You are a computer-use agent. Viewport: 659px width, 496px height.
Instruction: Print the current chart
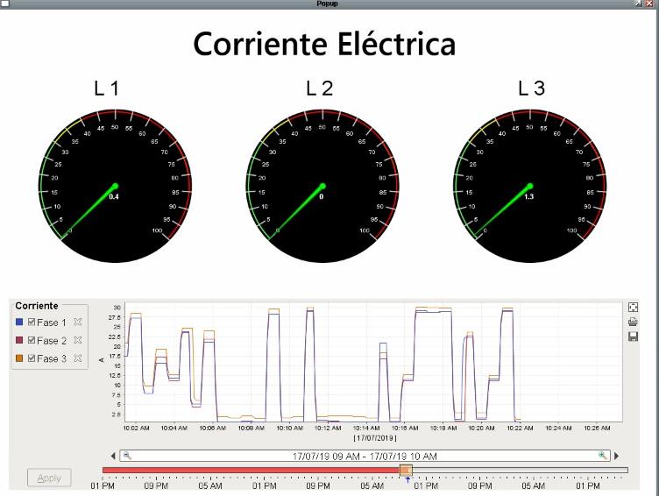[x=633, y=322]
